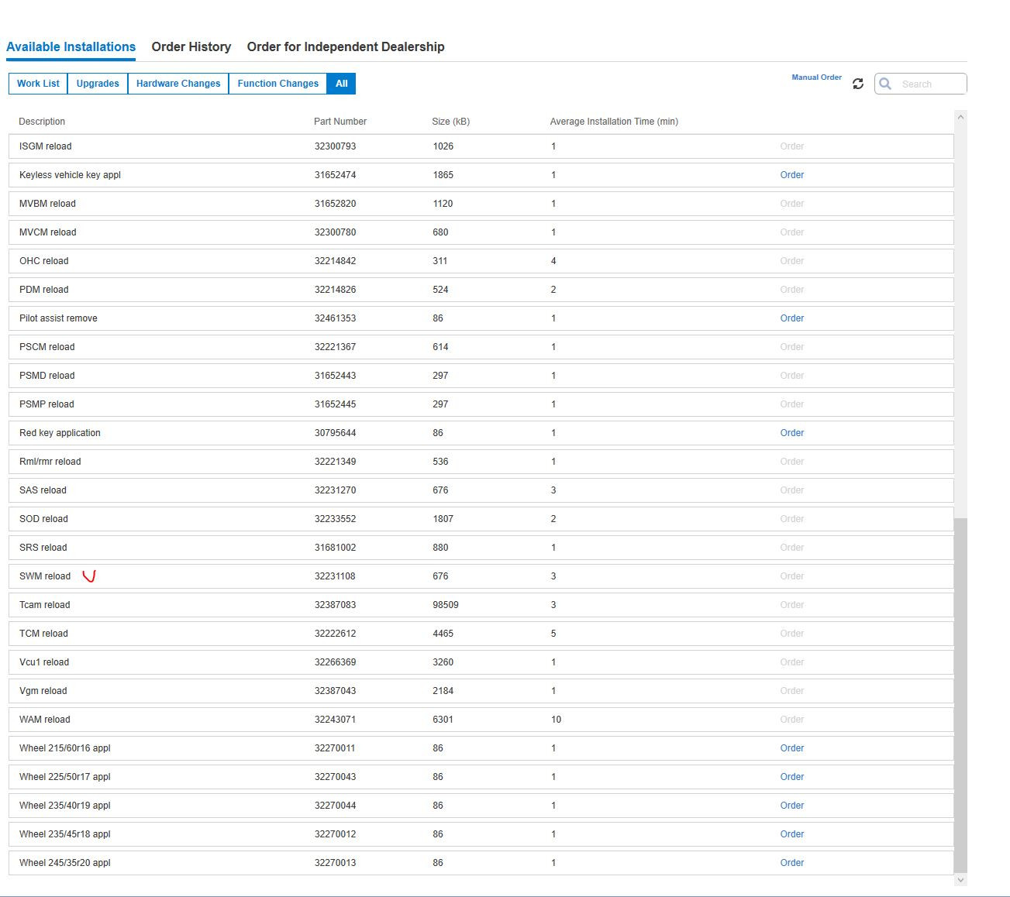Click the Size (kB) column header
This screenshot has height=897, width=1010.
click(451, 122)
